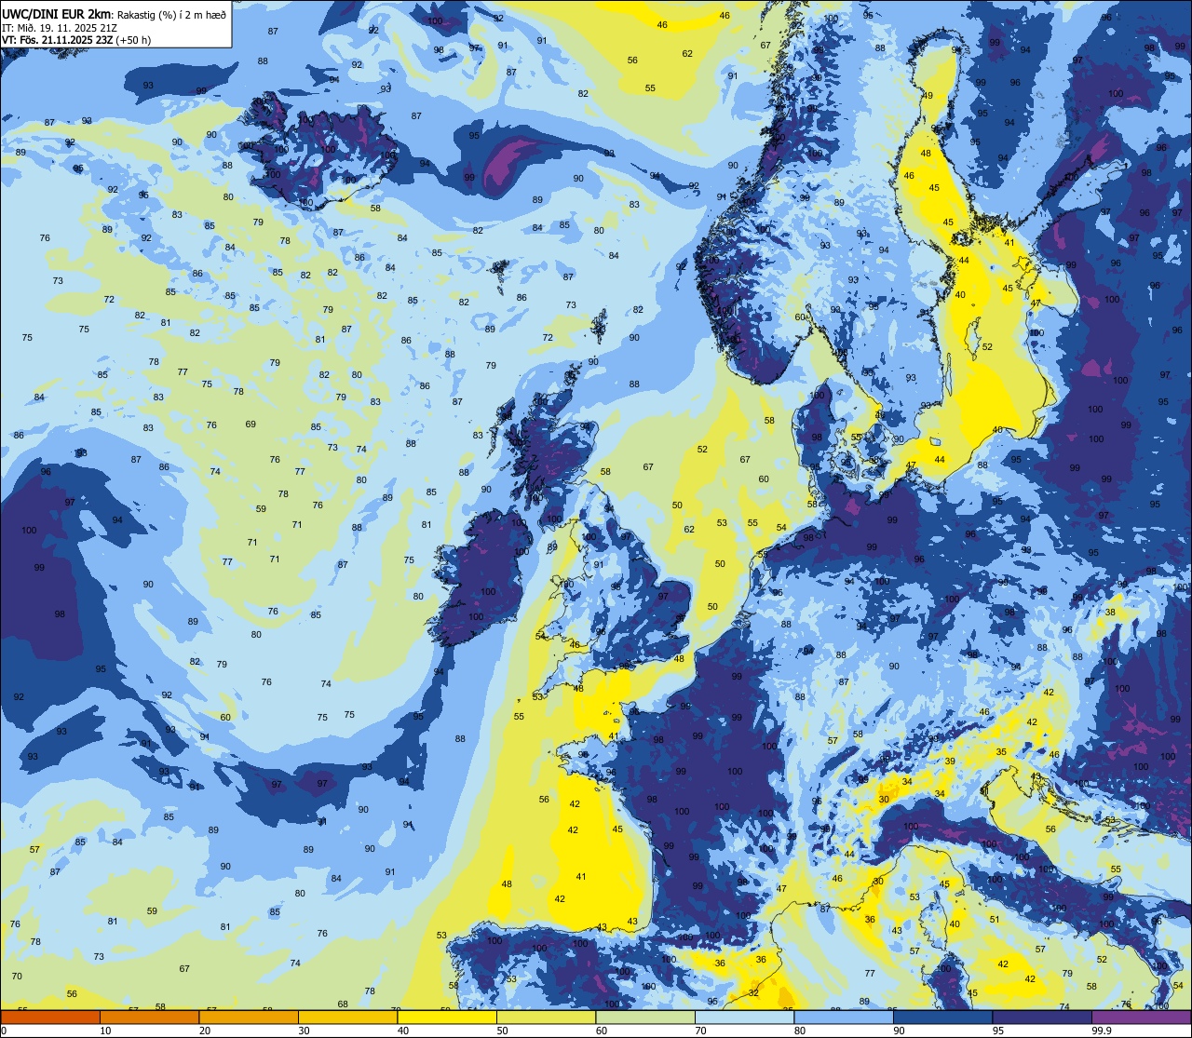Select the bright yellow 40–50 legend swatch
Viewport: 1192px width, 1038px height.
click(x=447, y=1017)
